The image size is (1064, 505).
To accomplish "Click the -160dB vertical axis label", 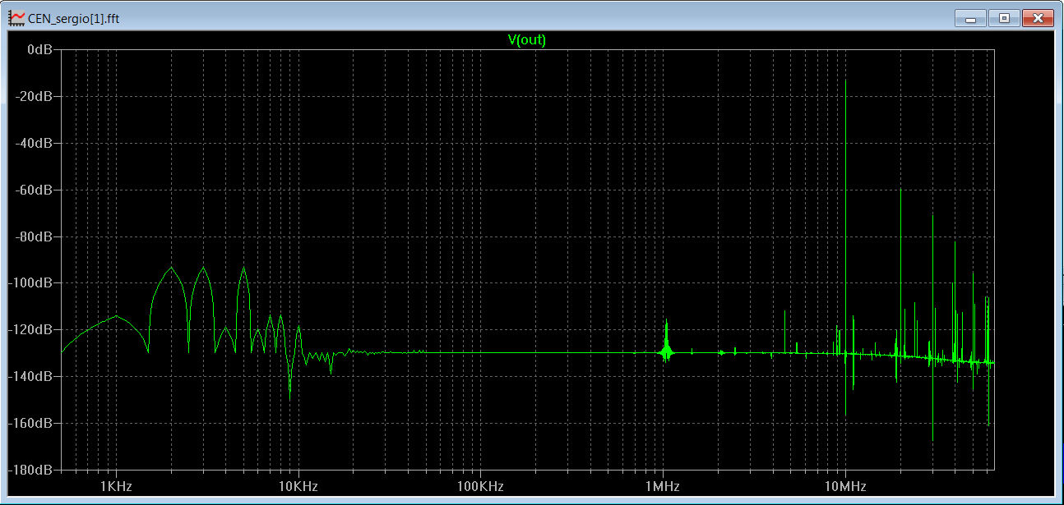I will [x=31, y=424].
